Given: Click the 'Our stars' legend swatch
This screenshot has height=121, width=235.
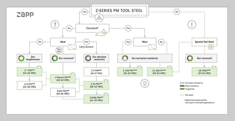Looking at the screenshot, I should tap(182, 95).
